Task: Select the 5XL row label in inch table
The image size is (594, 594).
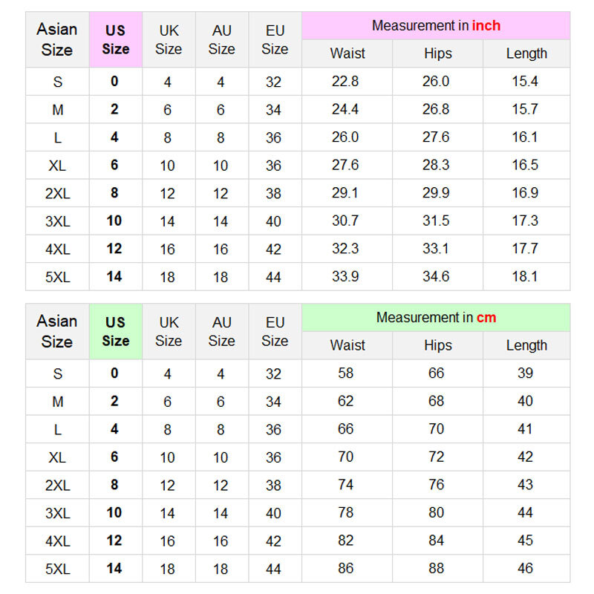Action: (58, 277)
